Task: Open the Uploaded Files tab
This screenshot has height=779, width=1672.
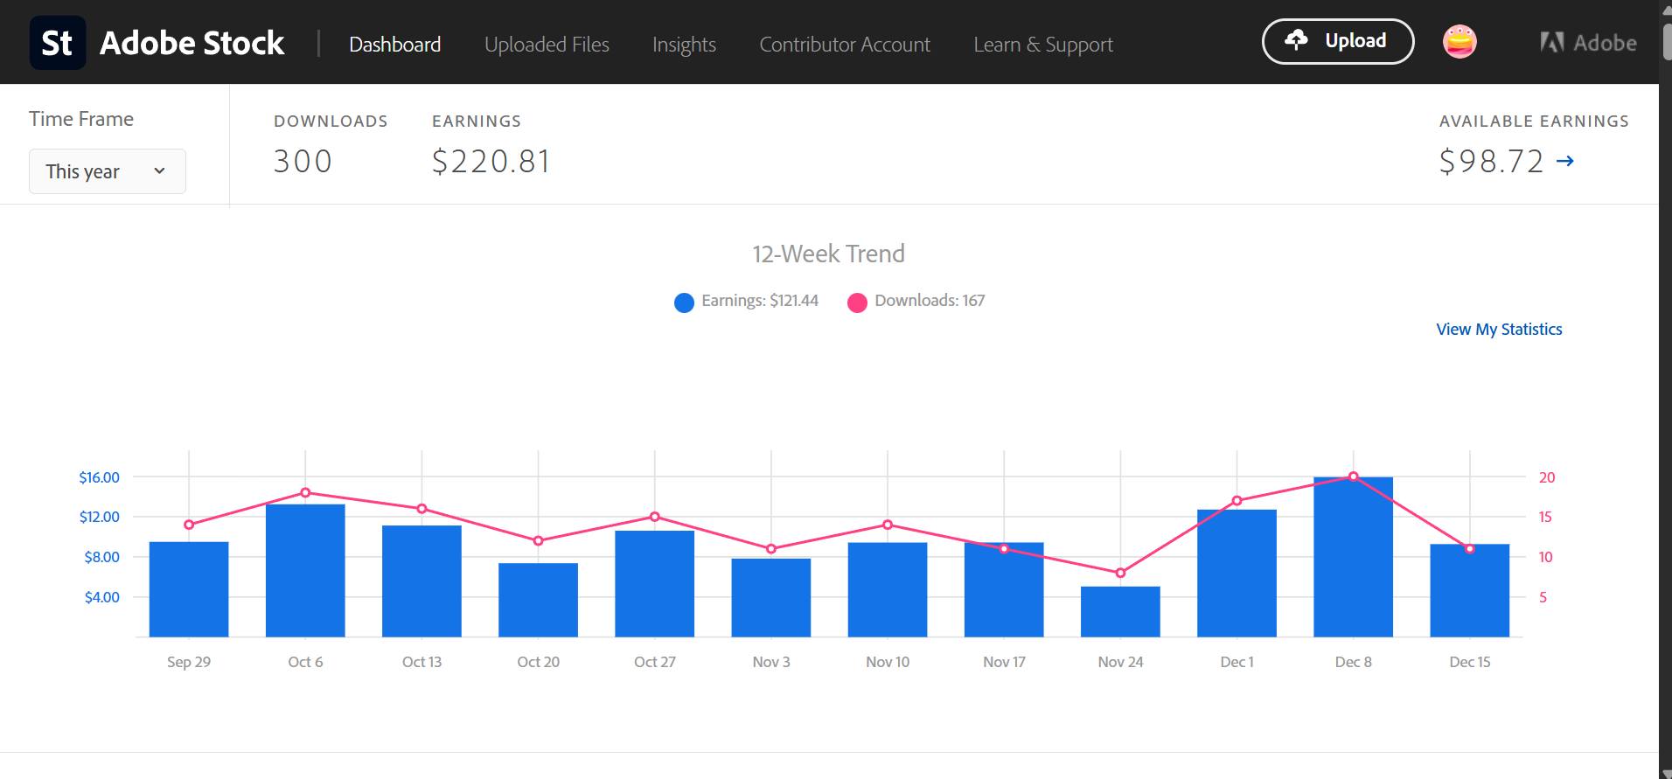Action: click(547, 45)
